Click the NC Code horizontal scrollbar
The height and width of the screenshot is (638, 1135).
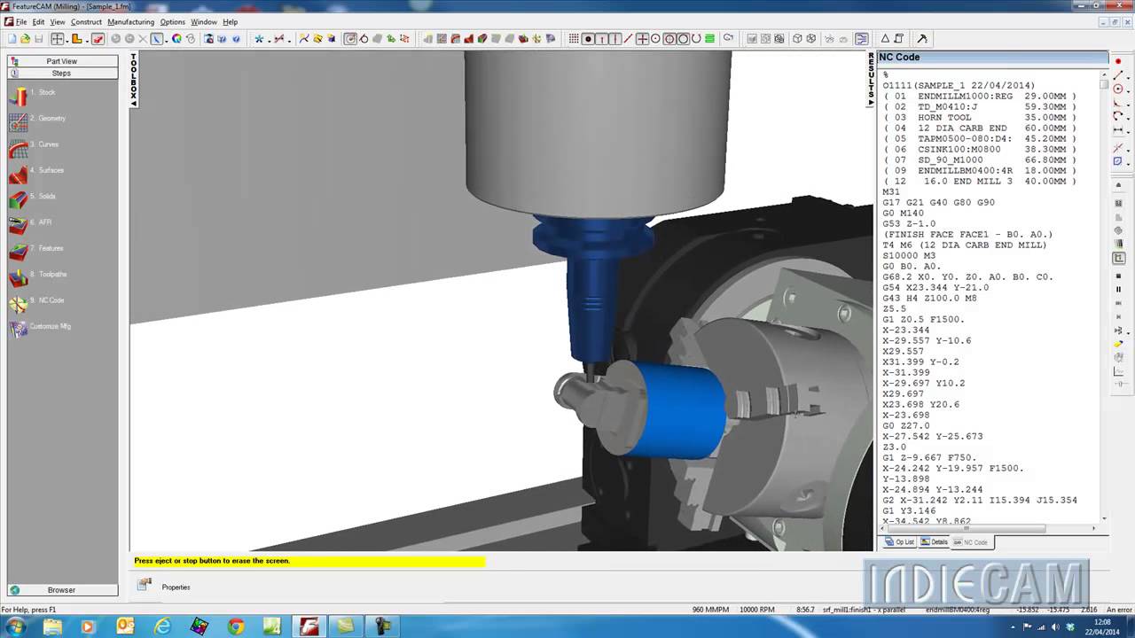[x=990, y=529]
